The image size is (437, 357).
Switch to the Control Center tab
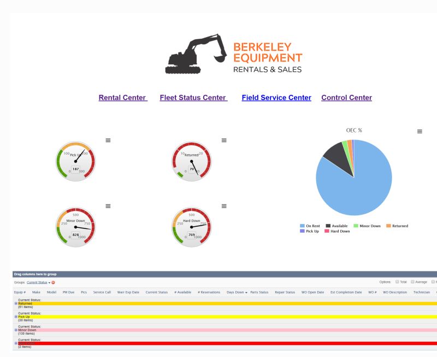[x=346, y=98]
